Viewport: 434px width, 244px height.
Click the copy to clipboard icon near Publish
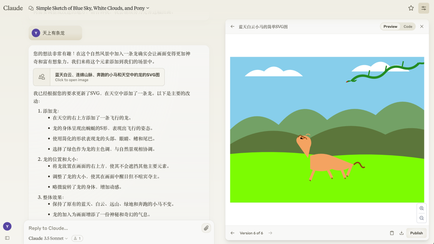tap(392, 233)
